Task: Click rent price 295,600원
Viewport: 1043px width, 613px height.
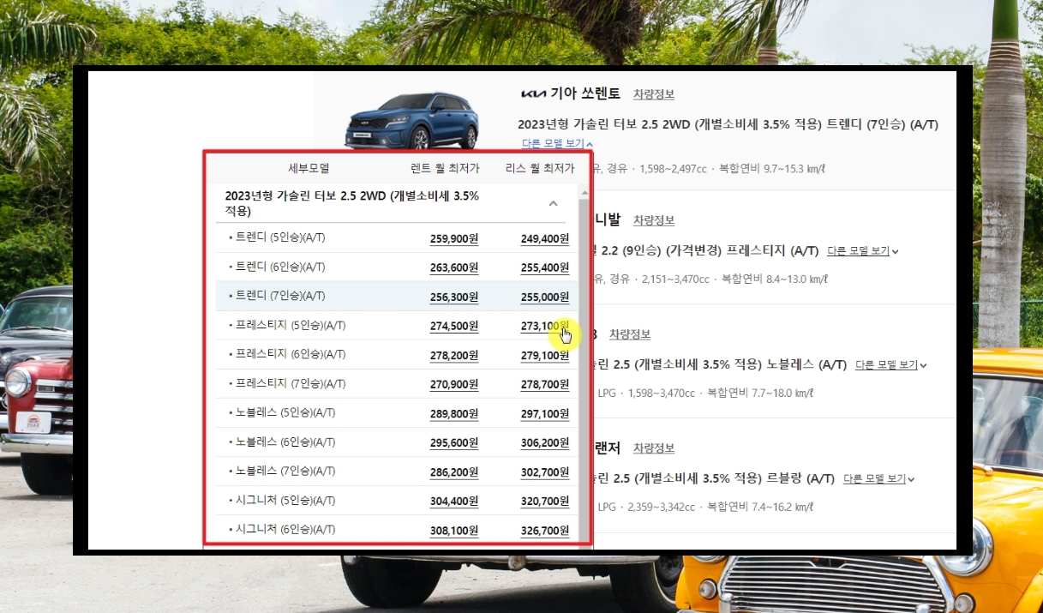Action: click(454, 443)
